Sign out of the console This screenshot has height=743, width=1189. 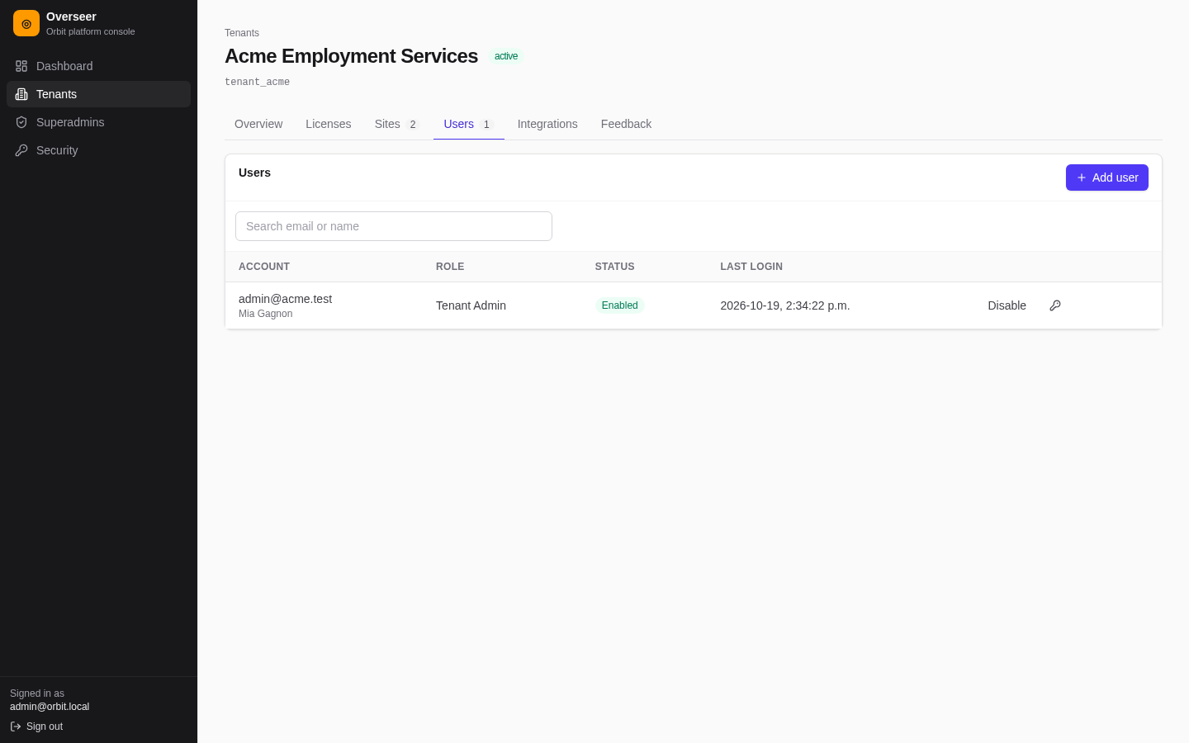click(36, 726)
